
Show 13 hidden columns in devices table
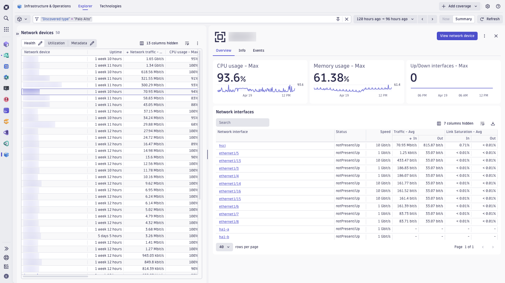coord(159,43)
